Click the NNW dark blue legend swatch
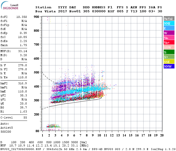This screenshot has width=176, height=151. (169, 66)
